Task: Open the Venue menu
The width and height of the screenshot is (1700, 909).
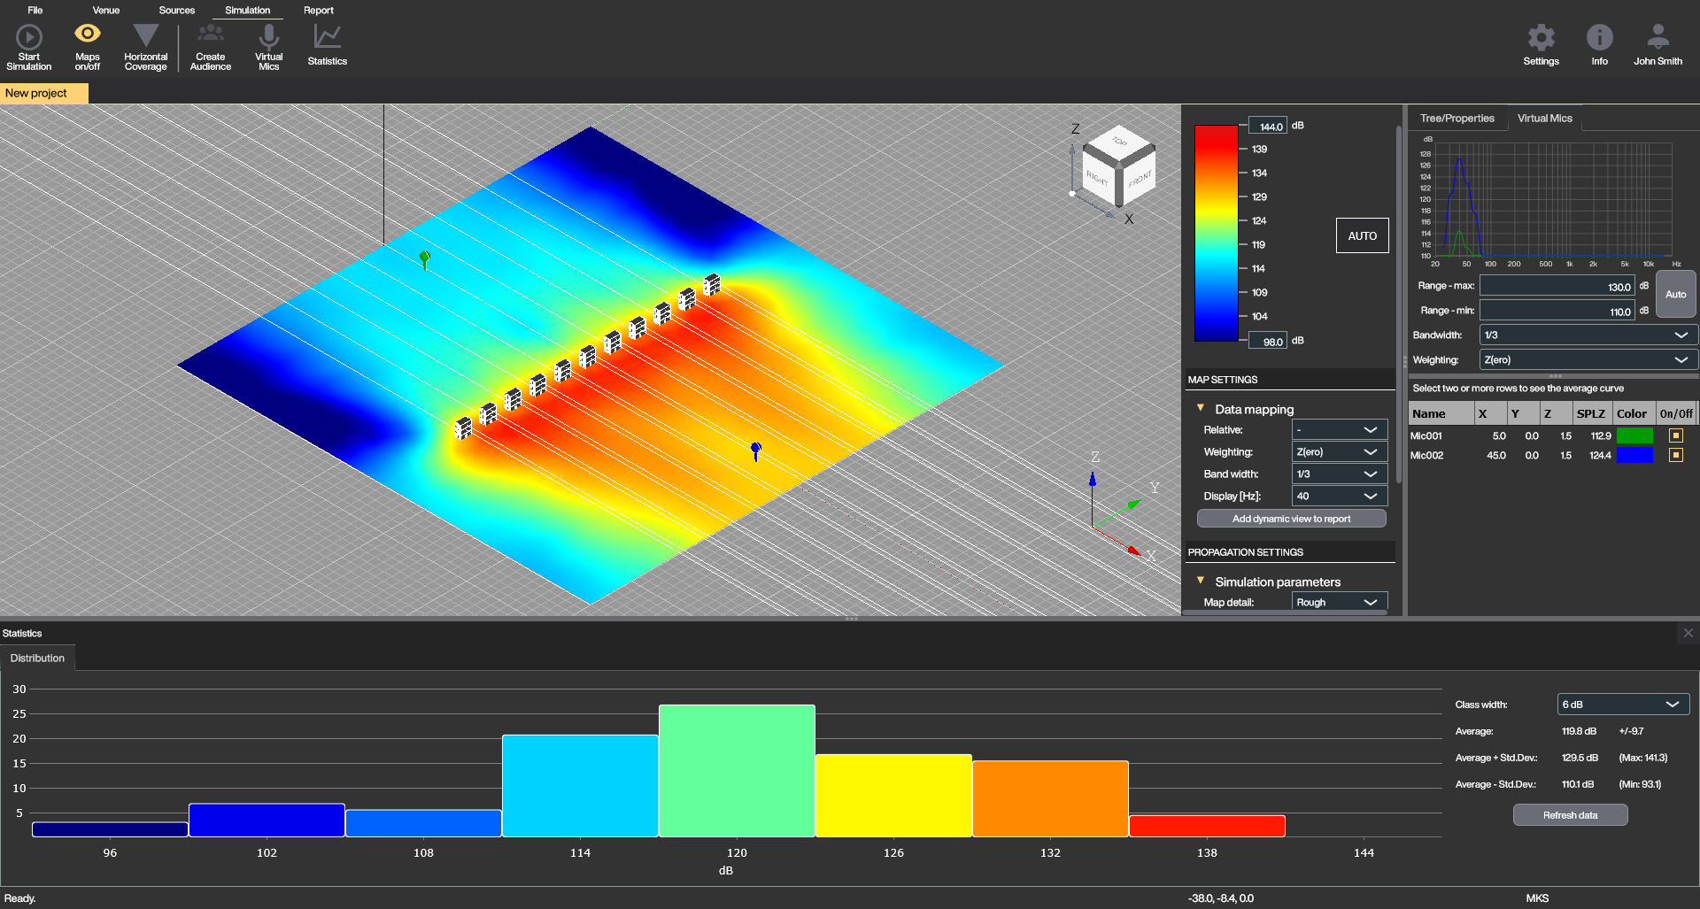Action: click(105, 11)
